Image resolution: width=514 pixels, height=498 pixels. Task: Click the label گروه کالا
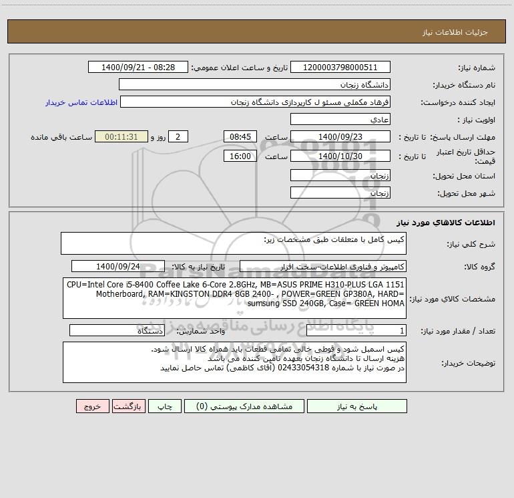click(x=479, y=267)
